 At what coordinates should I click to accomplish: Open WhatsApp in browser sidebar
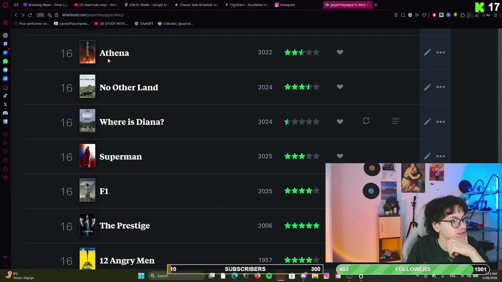tap(5, 61)
